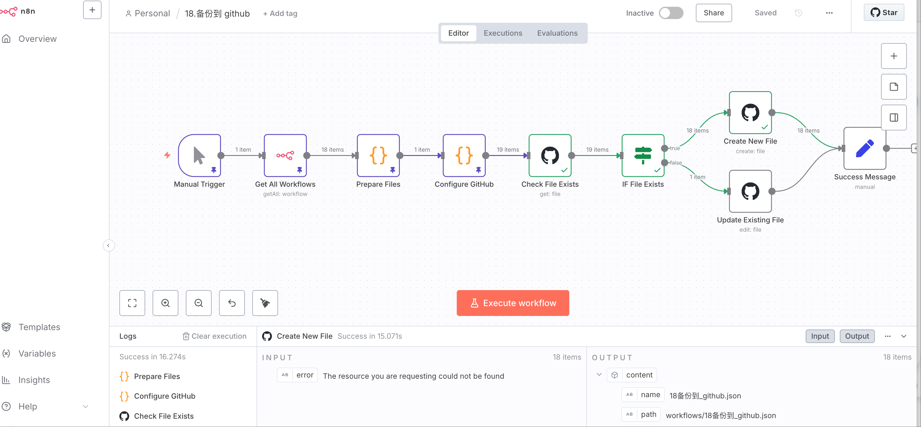Click the Execute workflow button
921x427 pixels.
pos(513,303)
